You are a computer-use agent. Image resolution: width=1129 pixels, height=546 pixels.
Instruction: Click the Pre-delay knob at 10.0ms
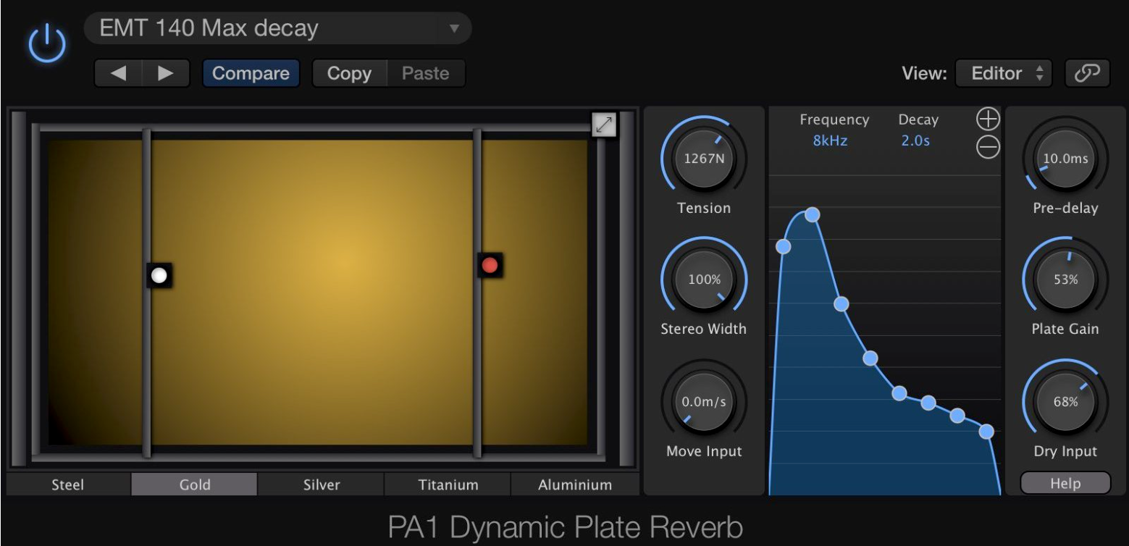(x=1065, y=159)
